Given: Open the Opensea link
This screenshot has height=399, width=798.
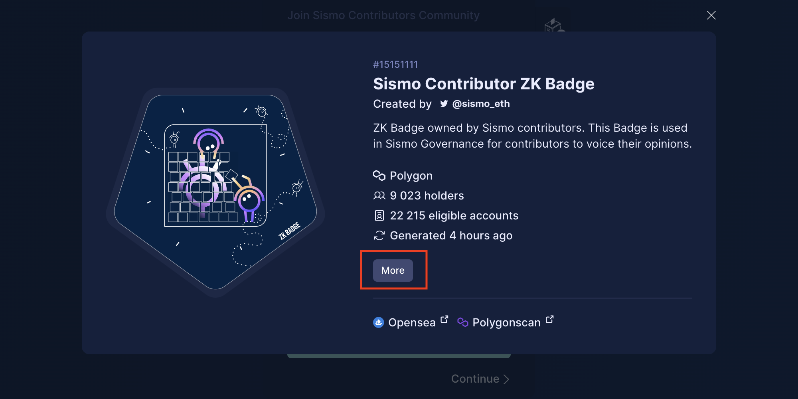Looking at the screenshot, I should pos(411,322).
